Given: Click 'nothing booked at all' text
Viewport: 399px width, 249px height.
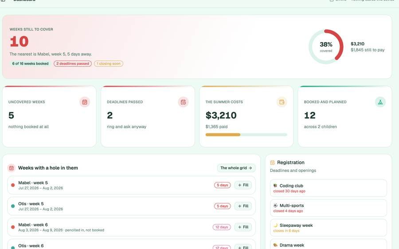Looking at the screenshot, I should pyautogui.click(x=28, y=127).
